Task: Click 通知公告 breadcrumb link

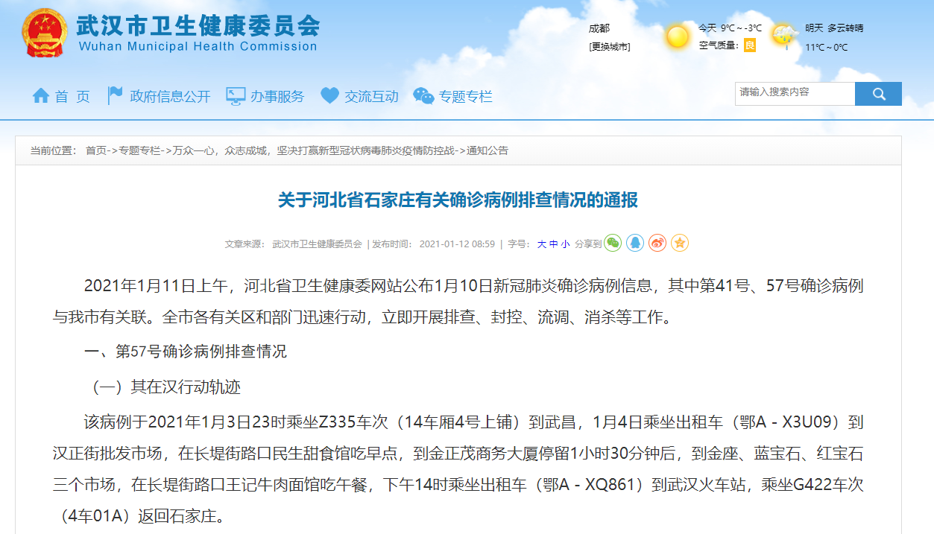Action: (487, 150)
